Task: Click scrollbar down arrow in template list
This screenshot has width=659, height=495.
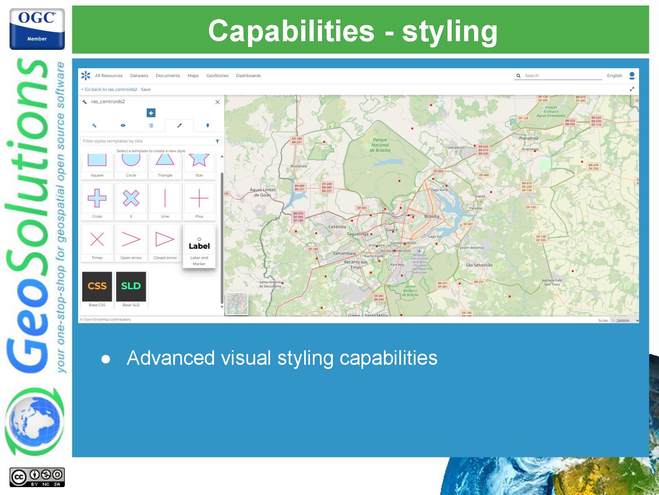Action: (x=222, y=307)
